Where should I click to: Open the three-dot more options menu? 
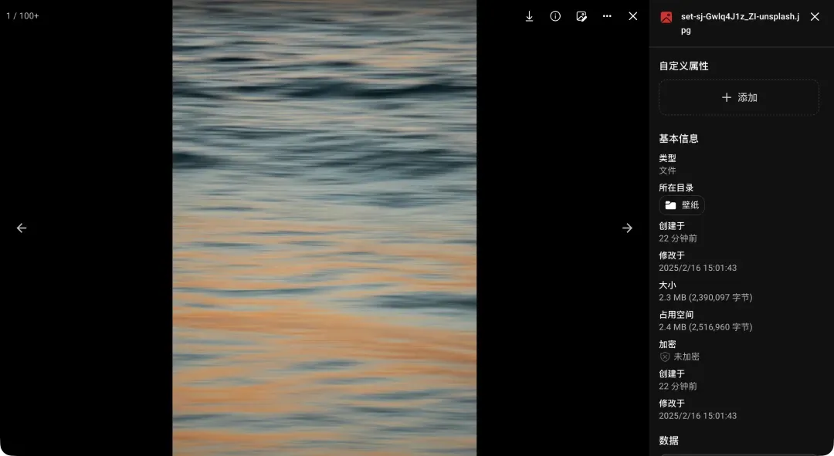pyautogui.click(x=607, y=16)
